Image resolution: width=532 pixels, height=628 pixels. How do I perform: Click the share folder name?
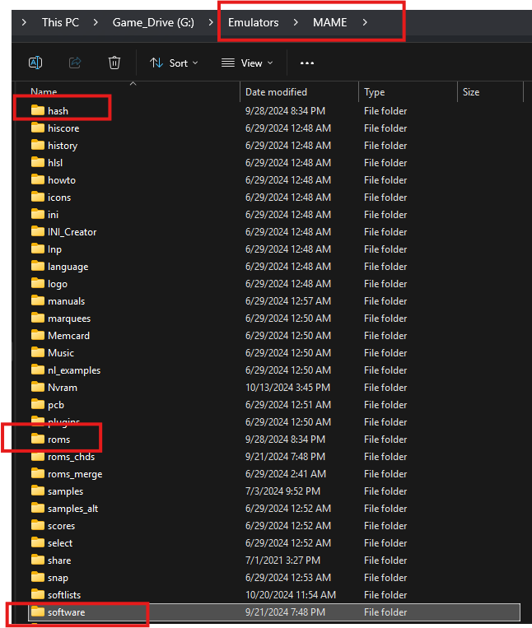59,561
